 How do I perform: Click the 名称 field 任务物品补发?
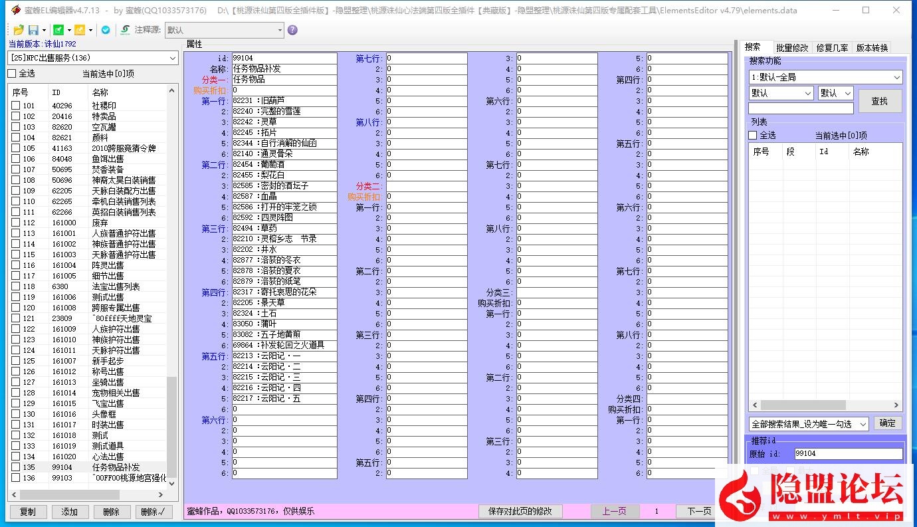[284, 69]
